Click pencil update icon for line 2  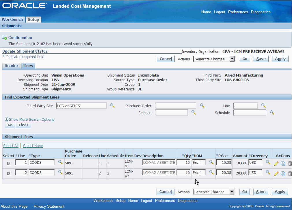pos(276,174)
